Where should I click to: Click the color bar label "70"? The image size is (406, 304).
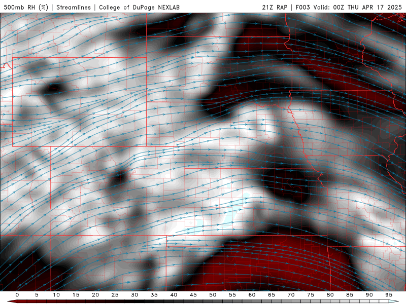[x=291, y=295]
